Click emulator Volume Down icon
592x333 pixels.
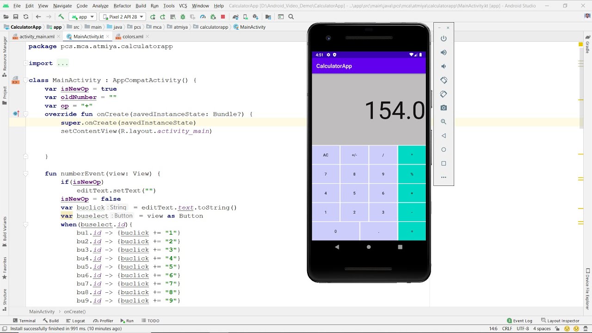coord(444,66)
